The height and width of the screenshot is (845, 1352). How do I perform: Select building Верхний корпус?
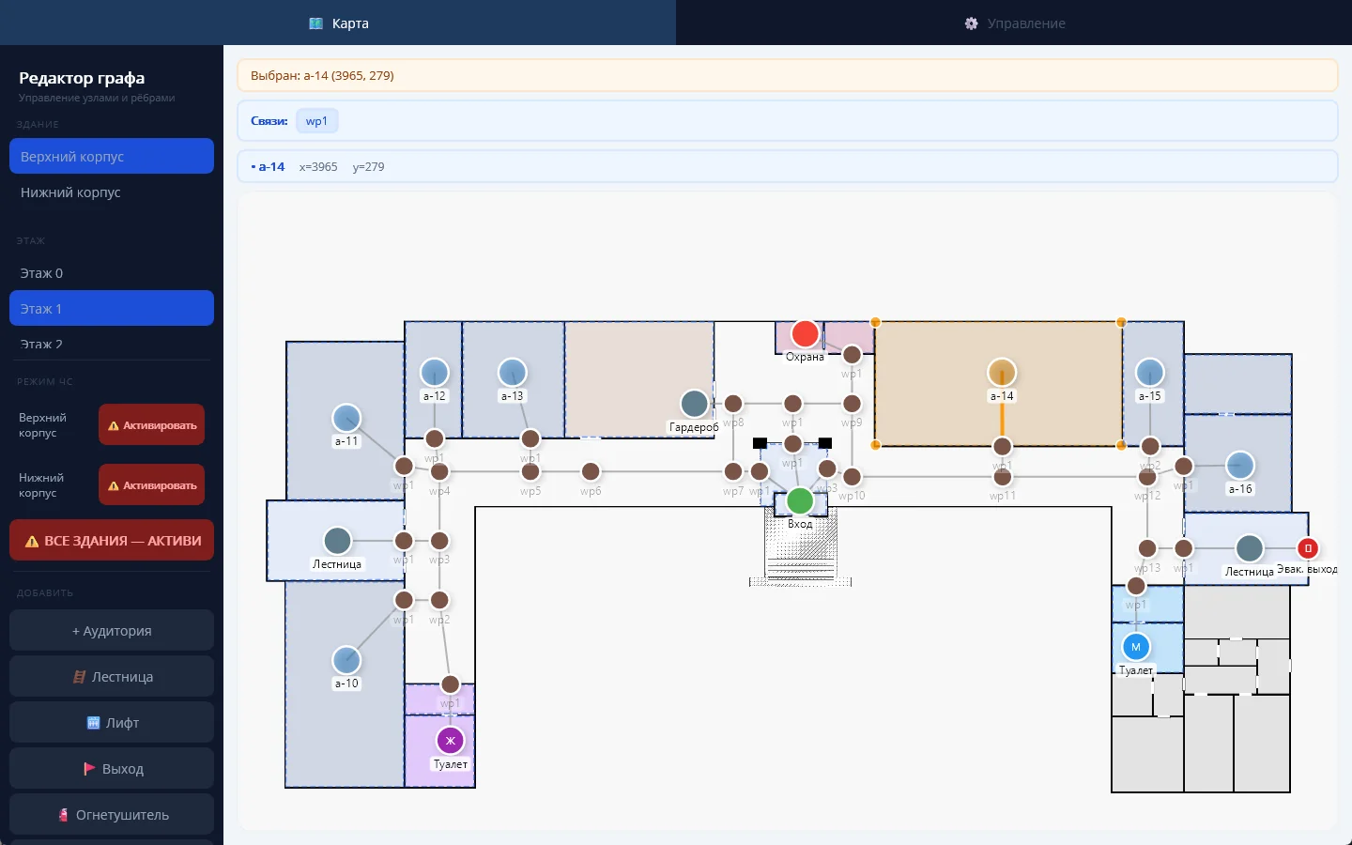(x=112, y=156)
